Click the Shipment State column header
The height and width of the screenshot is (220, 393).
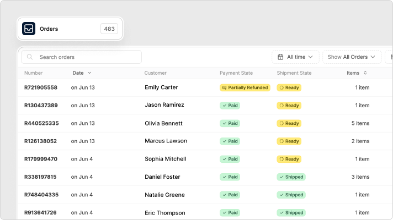coord(294,73)
